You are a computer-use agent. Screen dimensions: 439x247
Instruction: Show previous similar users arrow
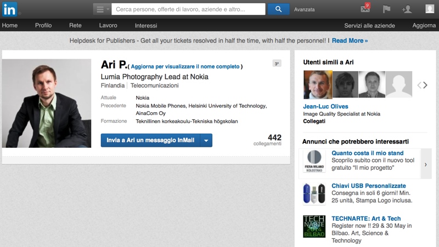[x=419, y=85]
